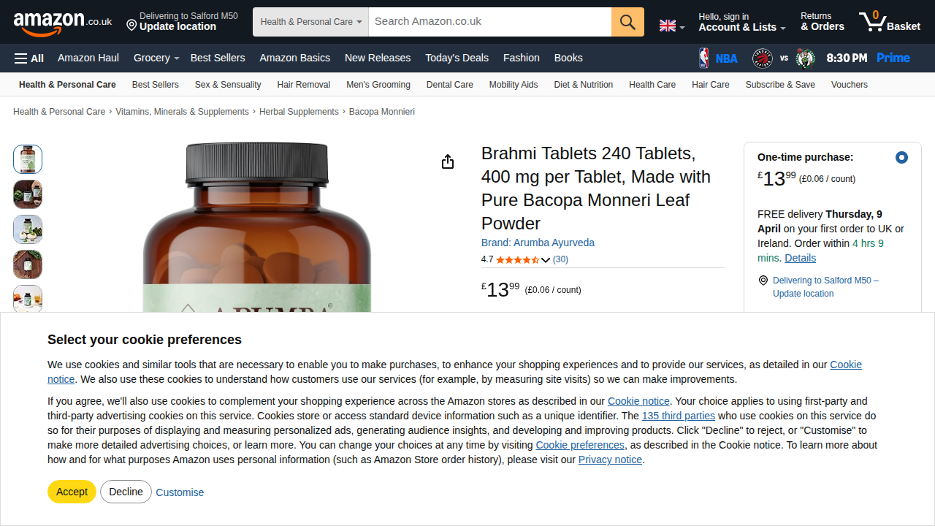
Task: Click the NBA logo in the banner
Action: click(x=718, y=58)
